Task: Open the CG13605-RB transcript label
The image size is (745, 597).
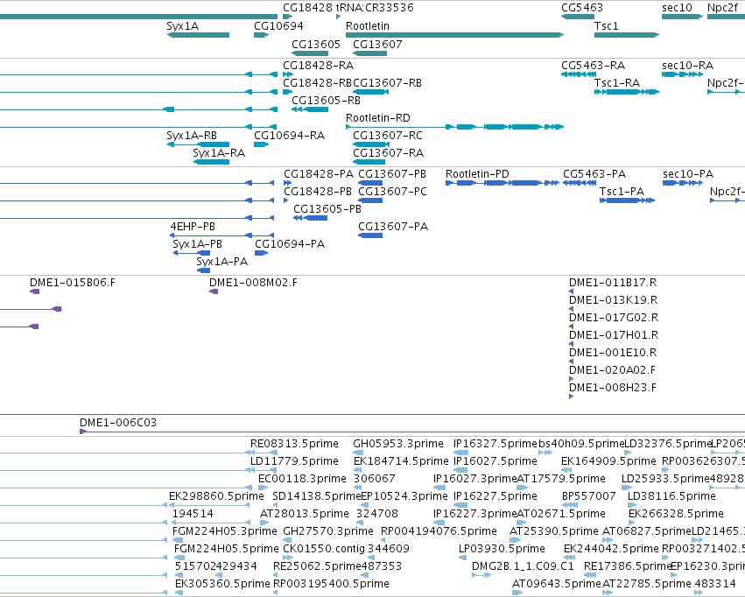Action: (x=326, y=101)
